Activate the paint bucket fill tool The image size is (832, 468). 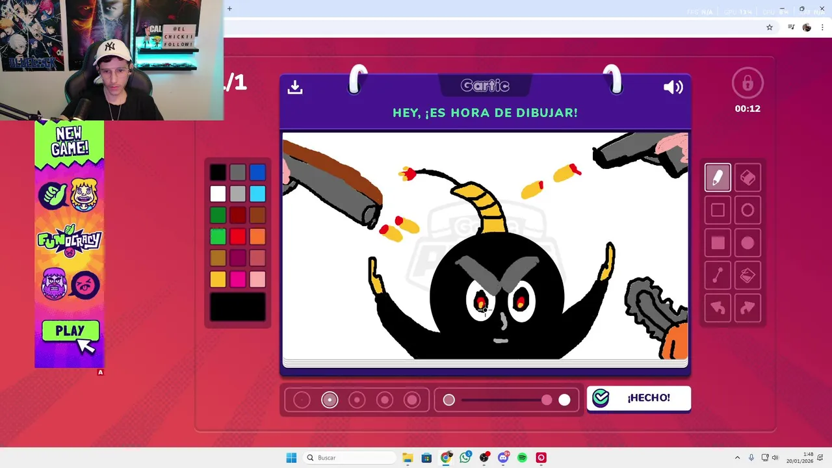[747, 276]
